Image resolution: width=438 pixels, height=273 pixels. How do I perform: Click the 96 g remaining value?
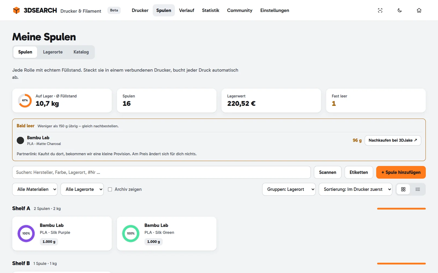click(357, 140)
